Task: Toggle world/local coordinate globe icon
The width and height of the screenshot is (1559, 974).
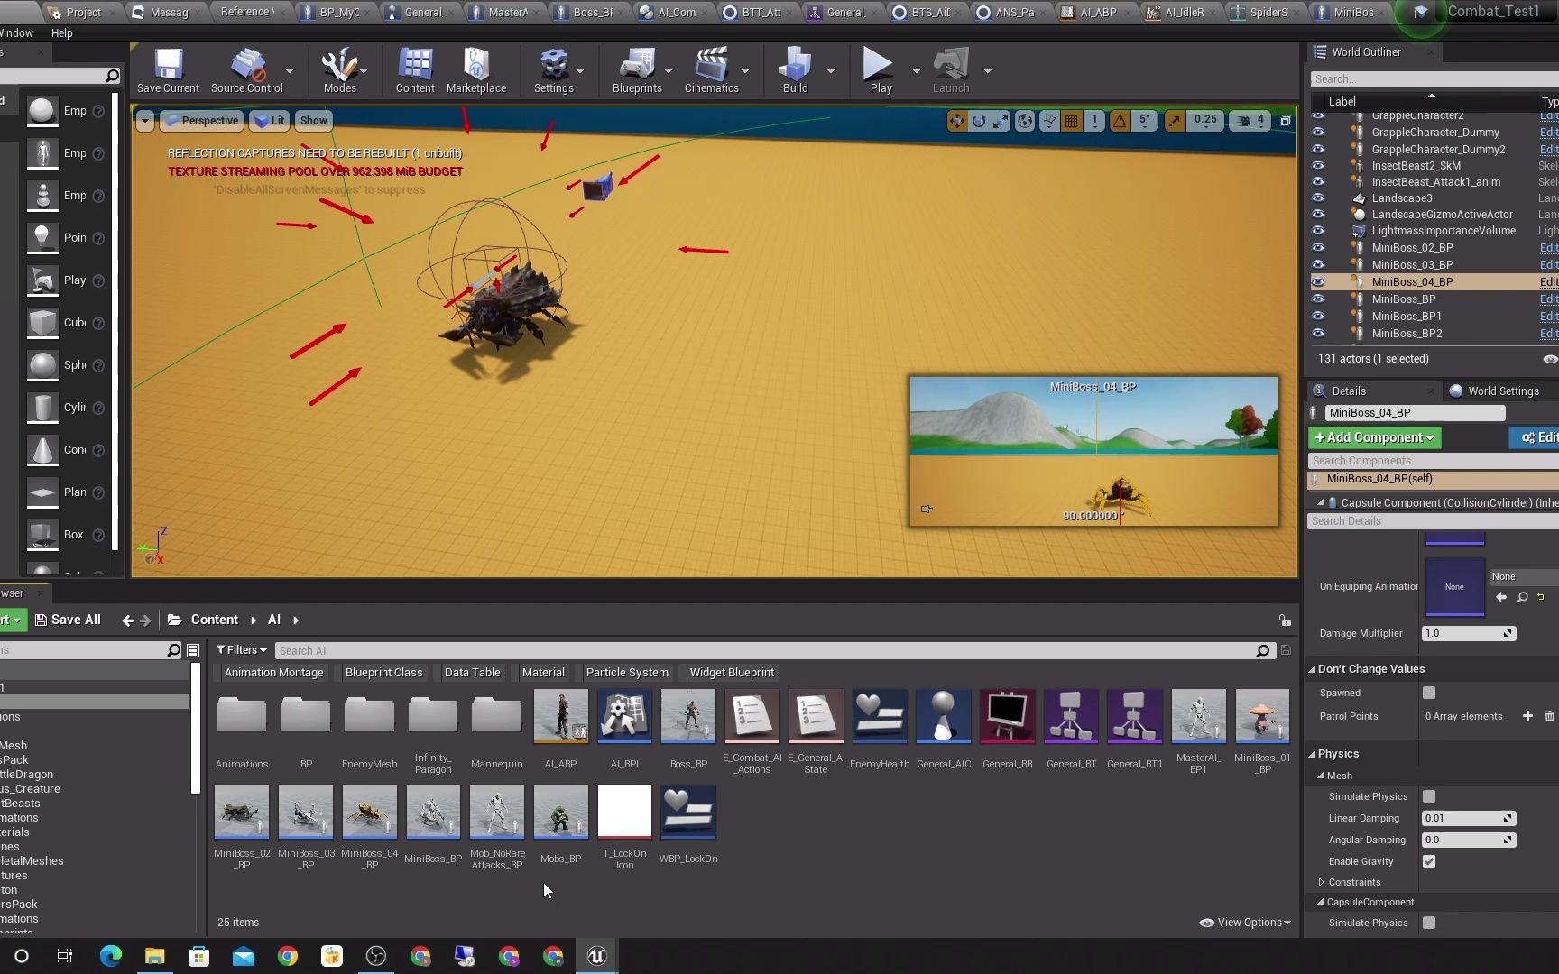Action: click(x=1025, y=120)
